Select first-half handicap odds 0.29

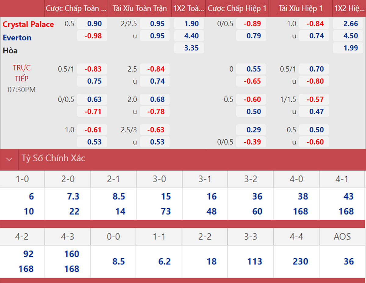(x=251, y=130)
